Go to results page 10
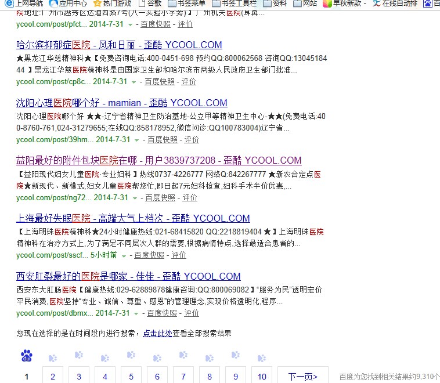This screenshot has height=383, width=440. [x=262, y=376]
